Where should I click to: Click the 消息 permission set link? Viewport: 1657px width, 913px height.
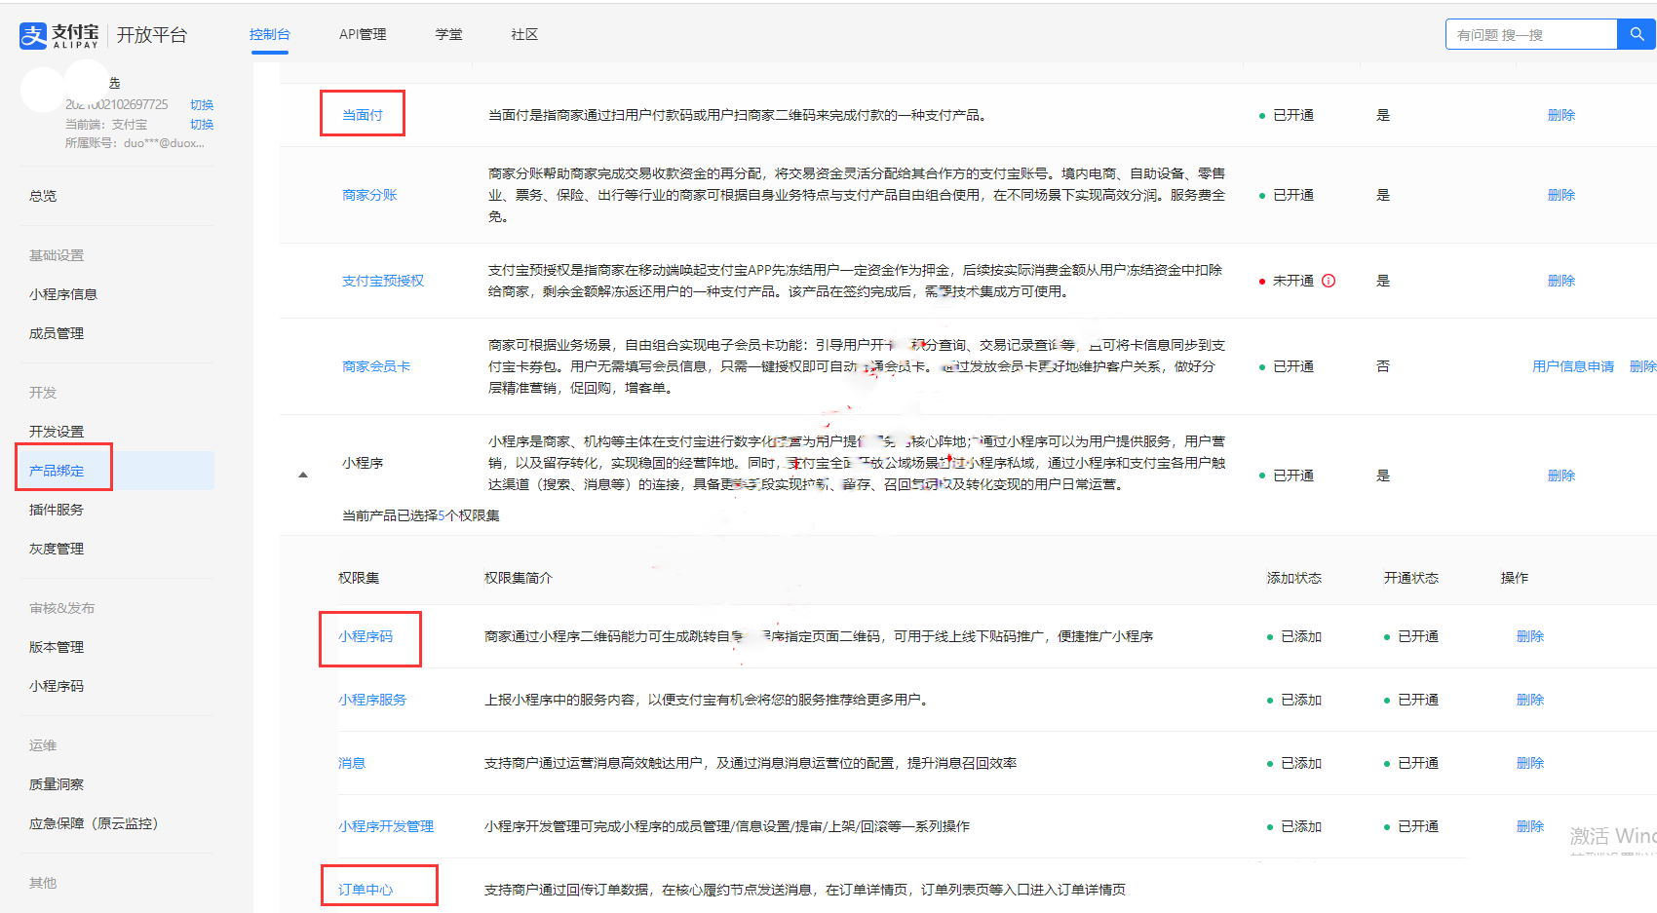coord(352,763)
